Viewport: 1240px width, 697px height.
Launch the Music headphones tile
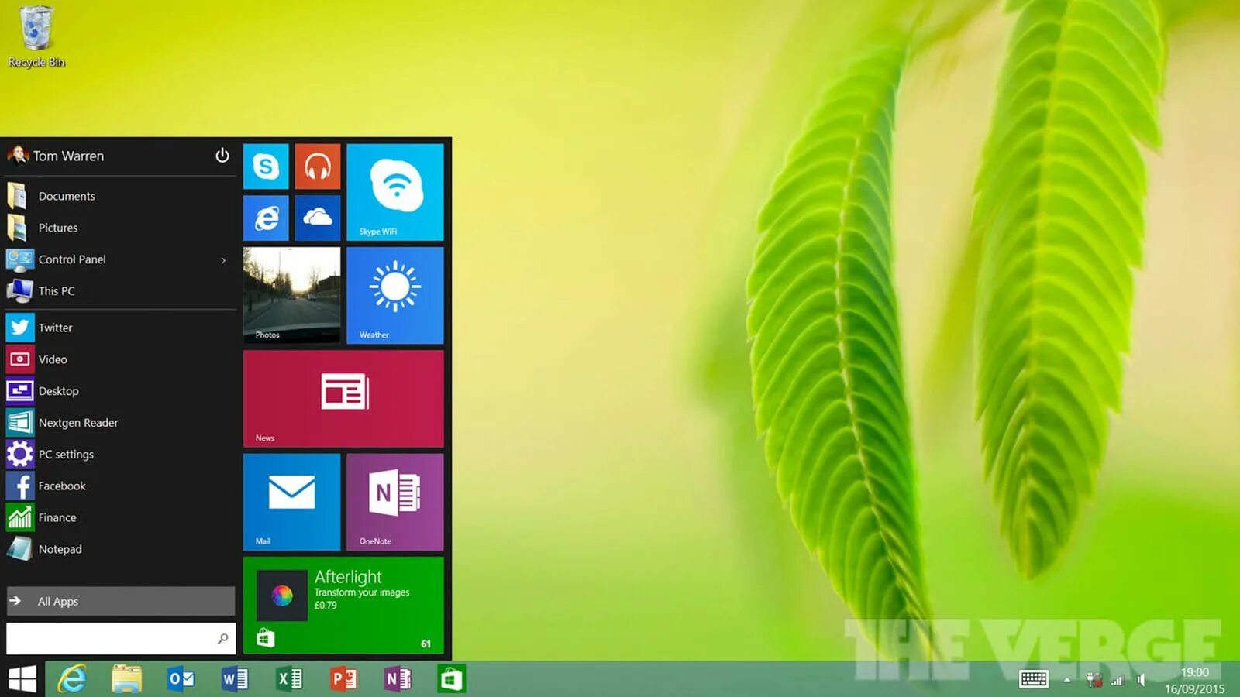[318, 167]
